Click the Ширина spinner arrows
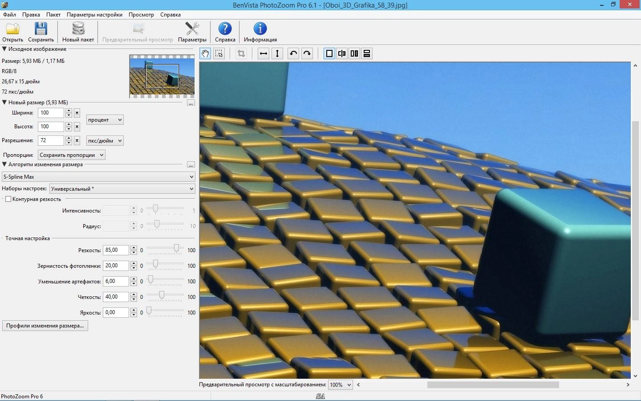Viewport: 641px width, 401px height. 69,113
